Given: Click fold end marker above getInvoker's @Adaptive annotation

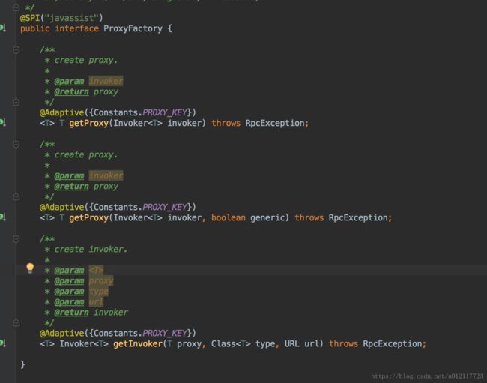Looking at the screenshot, I should coord(16,322).
